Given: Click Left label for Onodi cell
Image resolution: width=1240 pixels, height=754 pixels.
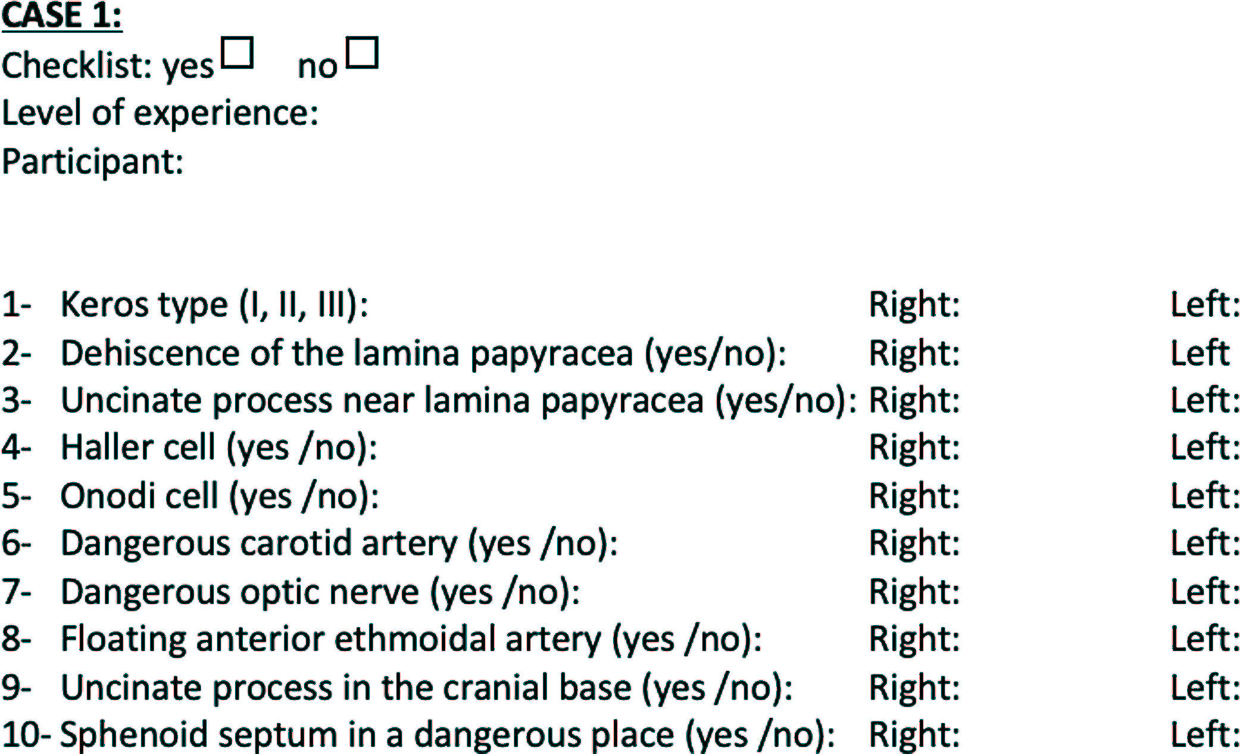Looking at the screenshot, I should coord(1204,496).
